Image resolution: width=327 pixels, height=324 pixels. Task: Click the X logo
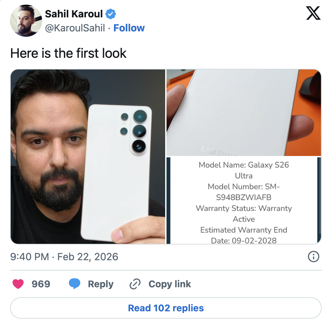[313, 14]
